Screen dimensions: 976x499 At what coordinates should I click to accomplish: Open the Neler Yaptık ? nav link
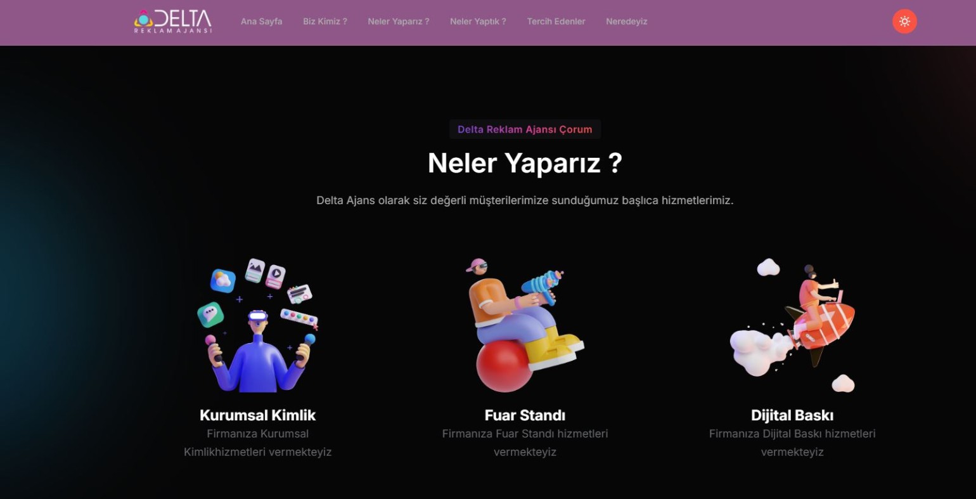(x=478, y=22)
